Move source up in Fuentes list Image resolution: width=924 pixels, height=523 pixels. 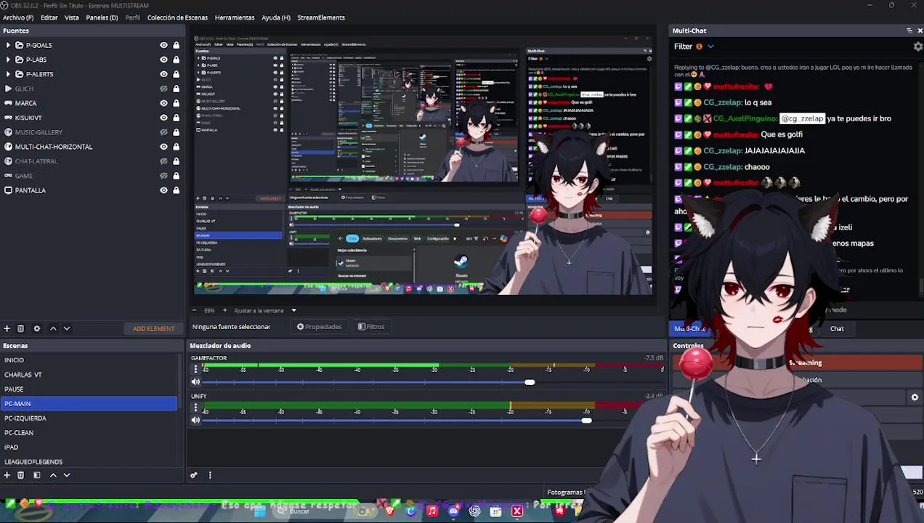click(x=53, y=328)
